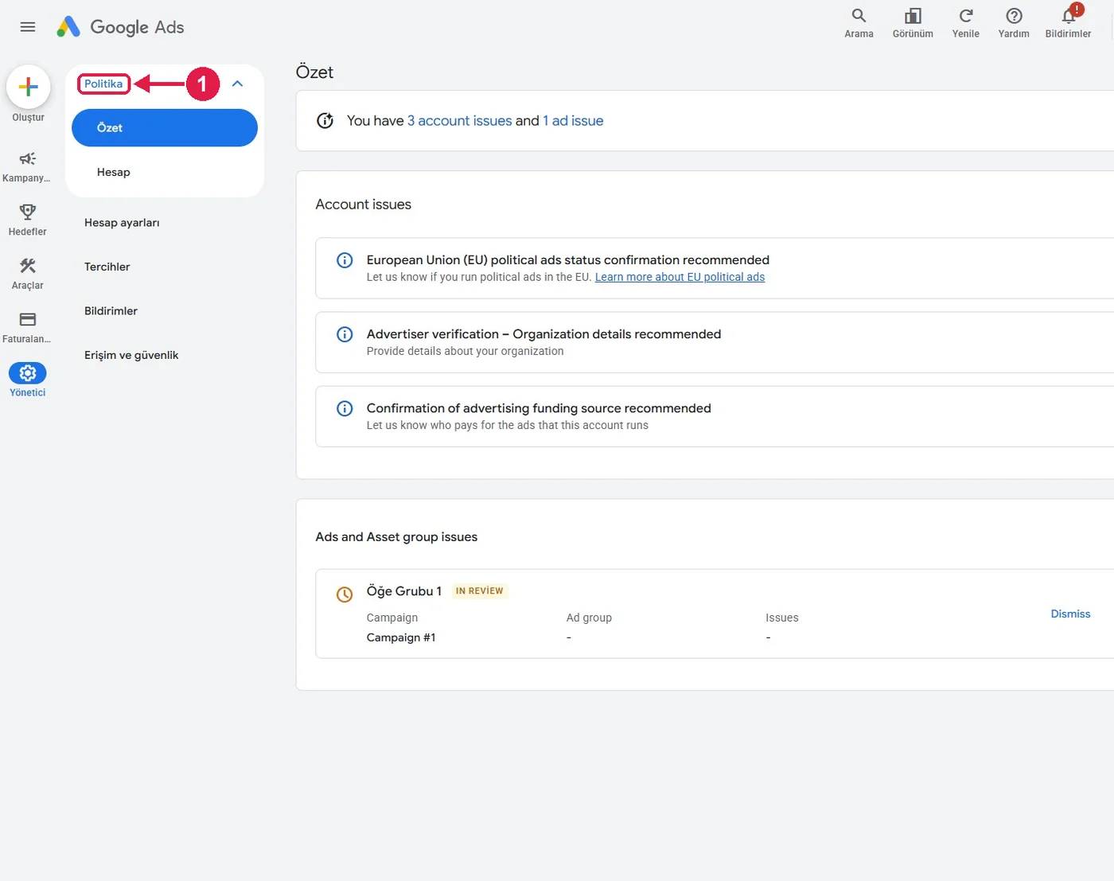Open Araçlar tools icon in sidebar
The width and height of the screenshot is (1114, 881).
tap(28, 266)
